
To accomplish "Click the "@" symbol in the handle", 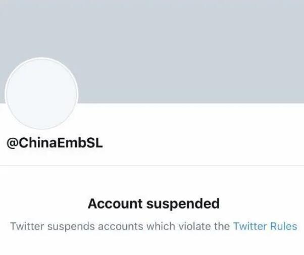I will [12, 143].
